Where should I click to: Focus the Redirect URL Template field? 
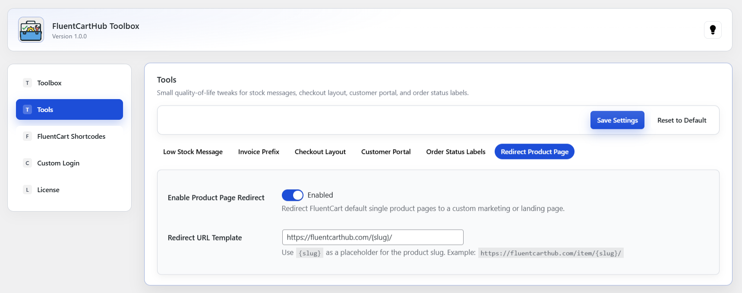373,237
